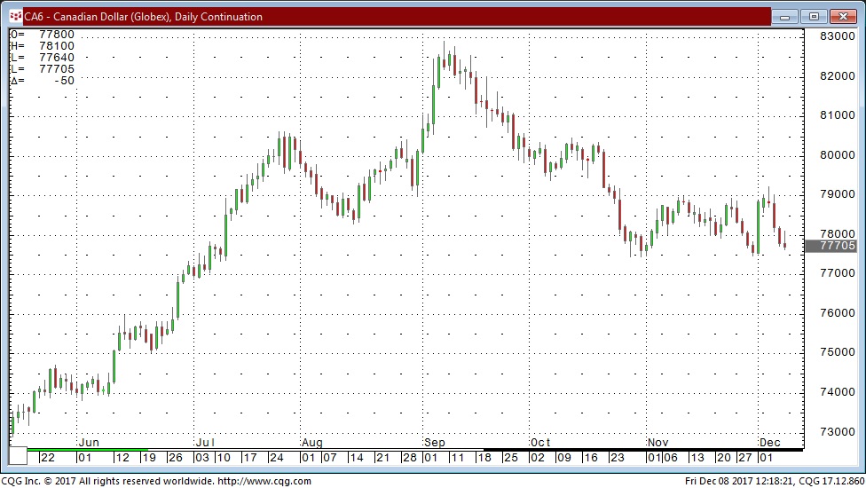Click the date 23 on the October time axis

coord(617,457)
